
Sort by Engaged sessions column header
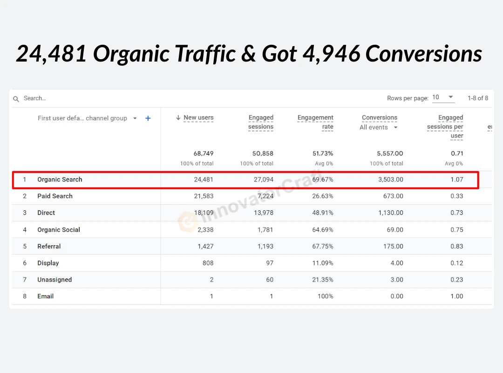tap(261, 122)
